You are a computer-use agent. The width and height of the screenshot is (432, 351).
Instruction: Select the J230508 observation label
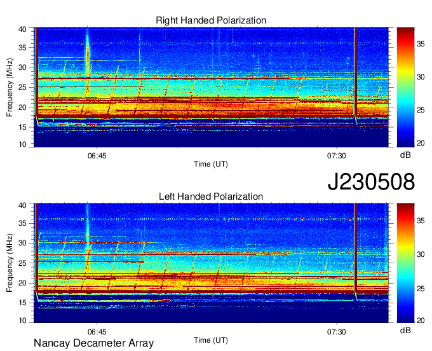371,182
